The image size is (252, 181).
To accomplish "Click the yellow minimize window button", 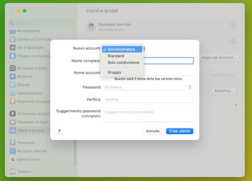I will [19, 11].
